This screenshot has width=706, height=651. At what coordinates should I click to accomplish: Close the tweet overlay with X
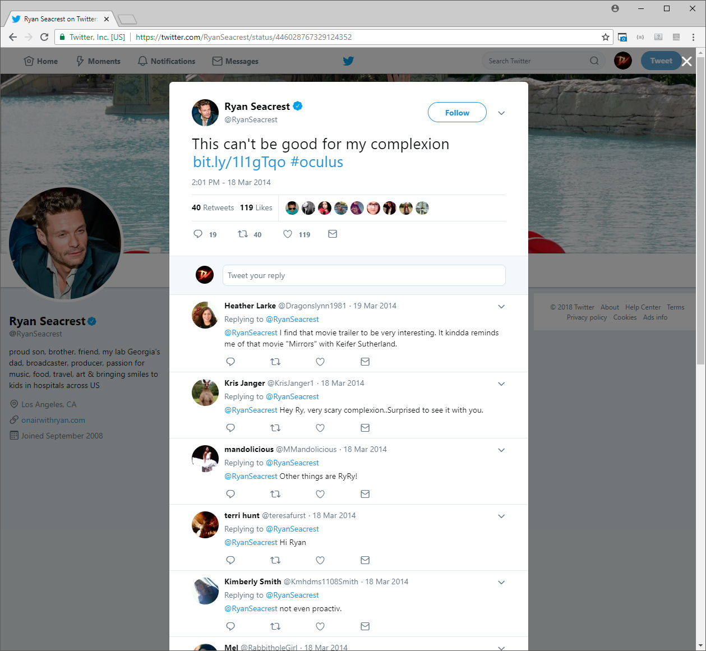coord(687,62)
